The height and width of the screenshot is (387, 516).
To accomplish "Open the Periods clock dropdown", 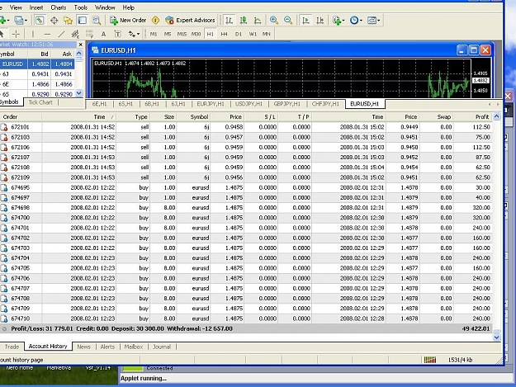I will 356,21.
